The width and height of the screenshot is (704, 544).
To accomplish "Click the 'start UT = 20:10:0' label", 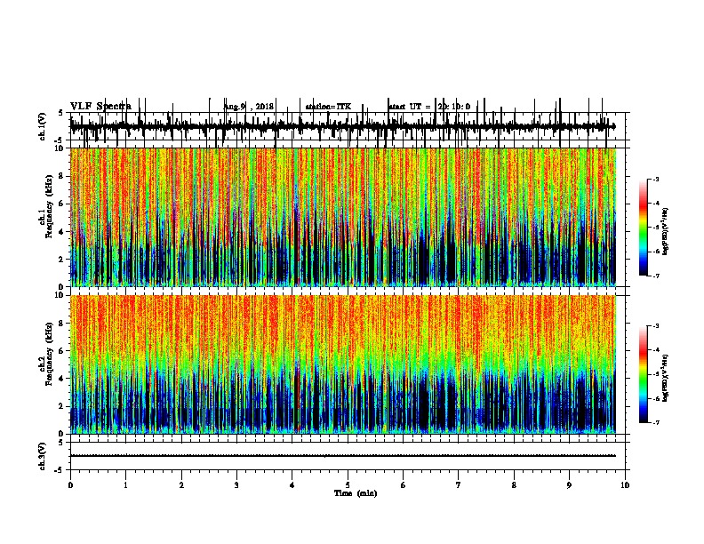I will click(429, 107).
